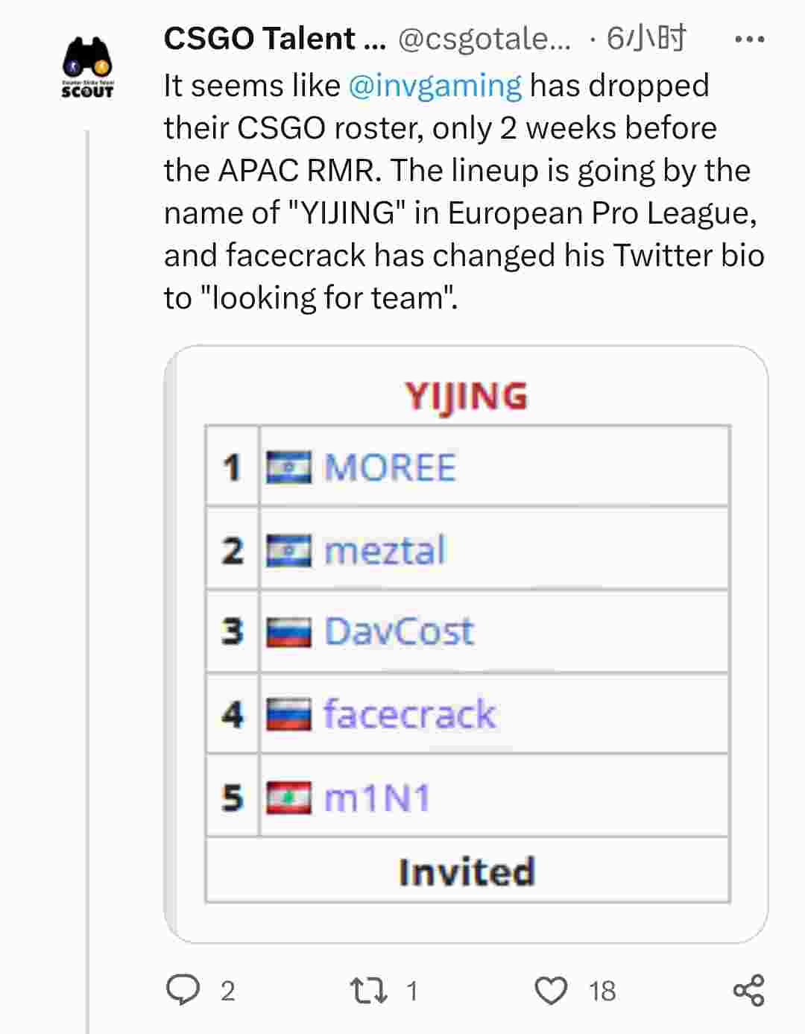Open the CSGO Talent display name
805x1034 pixels.
coord(275,39)
